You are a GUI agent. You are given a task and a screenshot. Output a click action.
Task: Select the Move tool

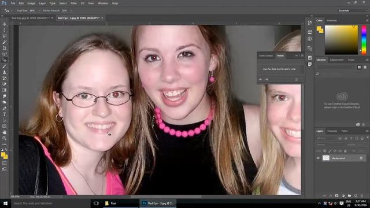coord(4,24)
